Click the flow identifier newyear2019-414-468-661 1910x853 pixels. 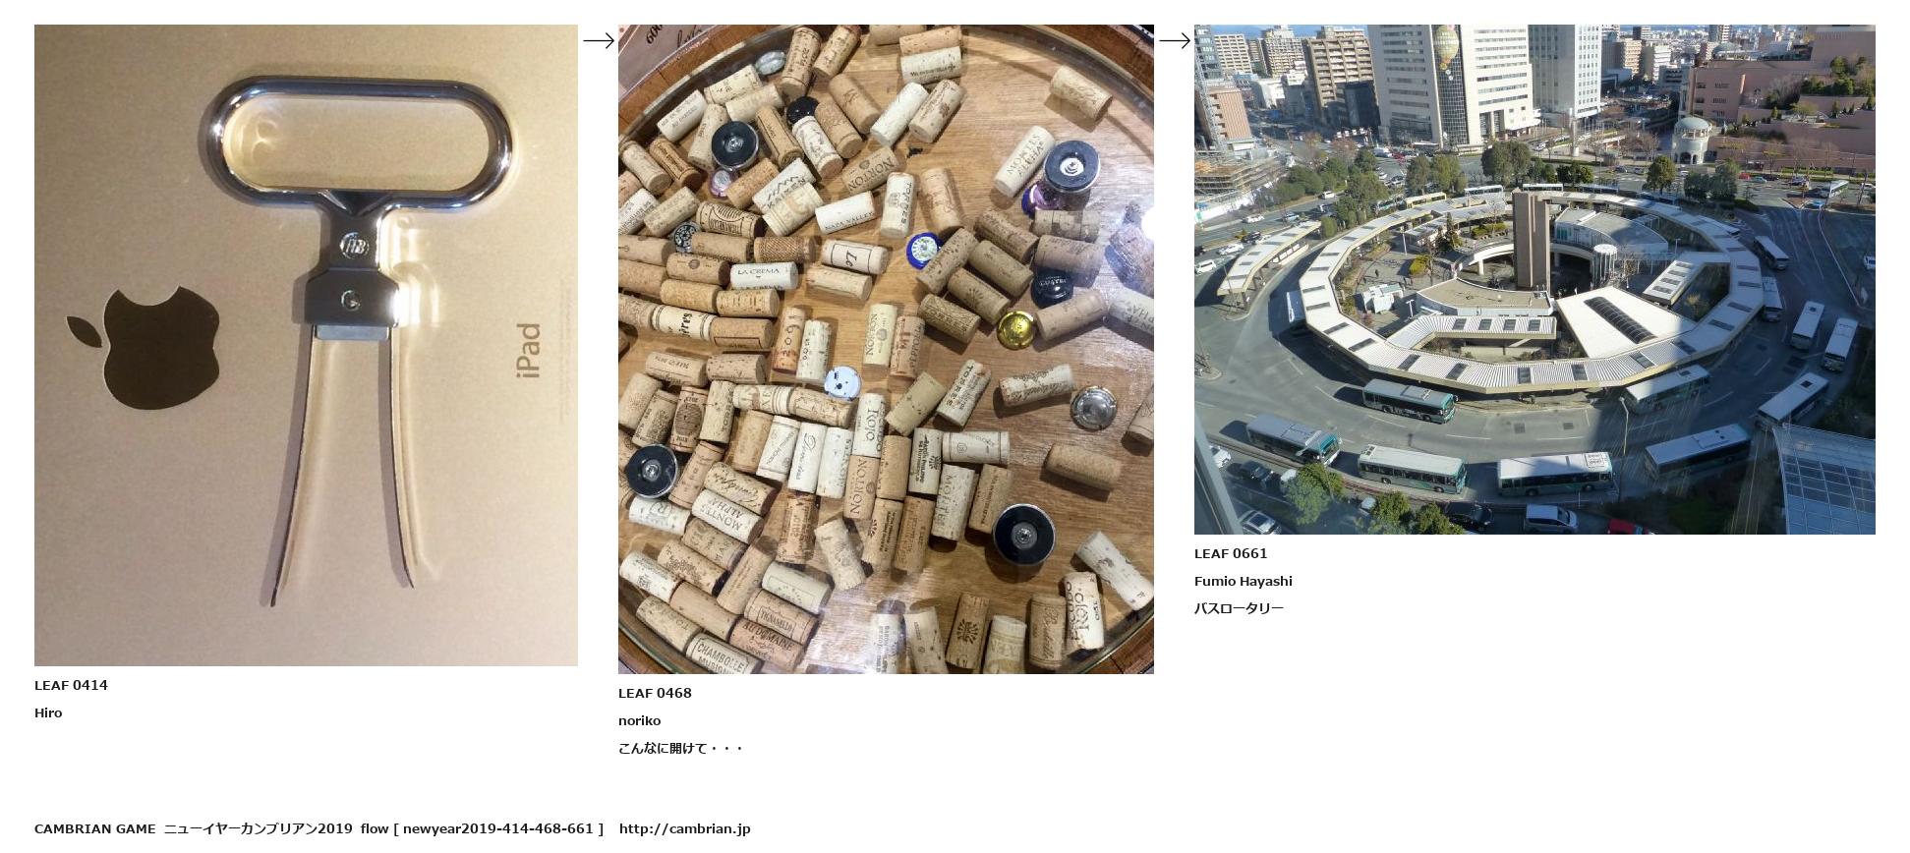point(498,828)
